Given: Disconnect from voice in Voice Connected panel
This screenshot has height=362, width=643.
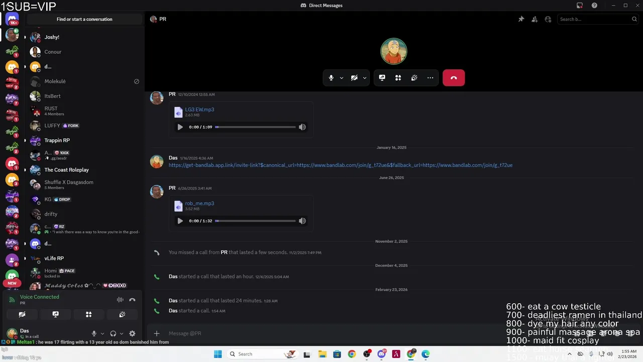Looking at the screenshot, I should point(132,300).
